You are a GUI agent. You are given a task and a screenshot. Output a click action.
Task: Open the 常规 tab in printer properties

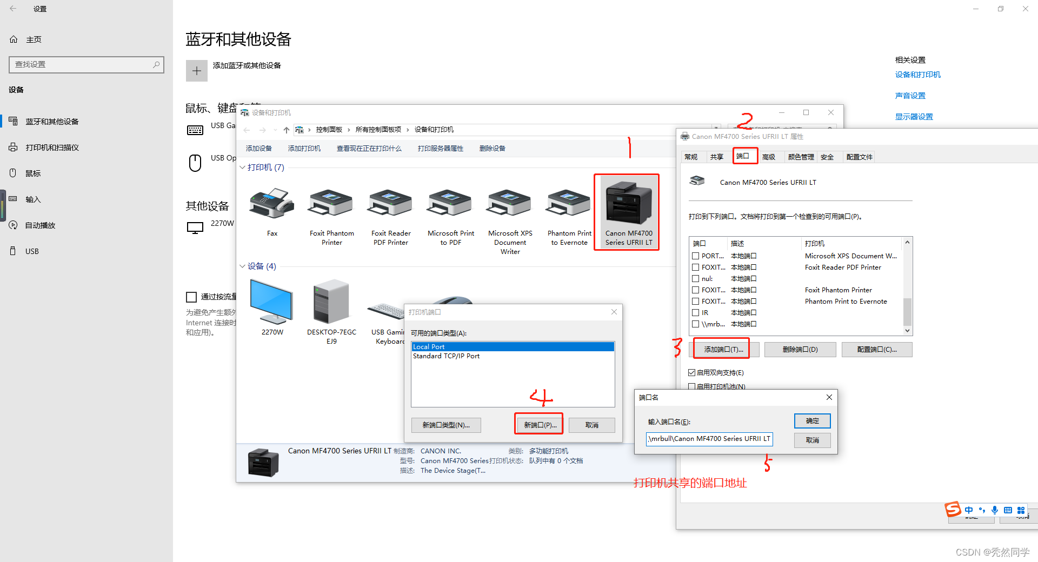tap(691, 157)
